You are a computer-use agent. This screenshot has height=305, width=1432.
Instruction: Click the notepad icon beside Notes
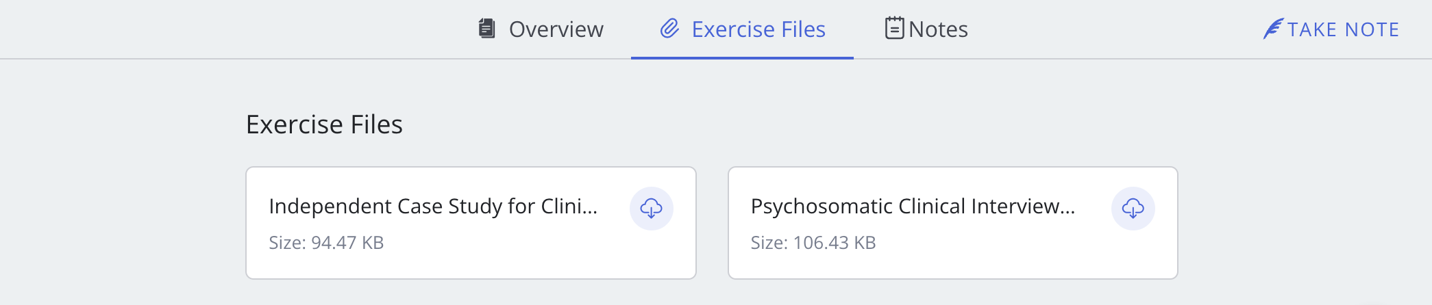coord(894,29)
